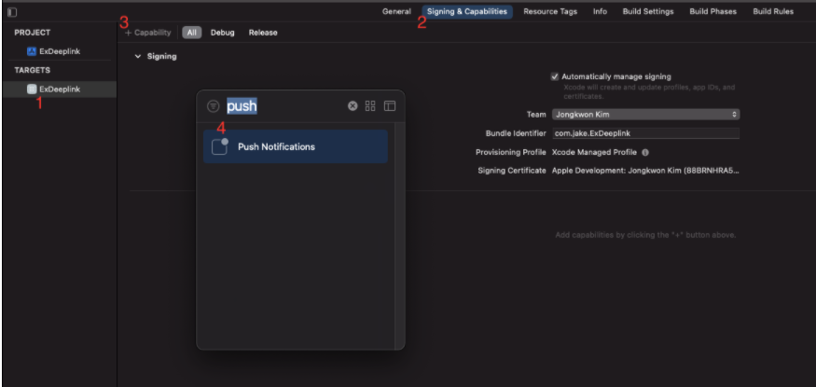Select the All configuration filter
The width and height of the screenshot is (816, 387).
[192, 33]
